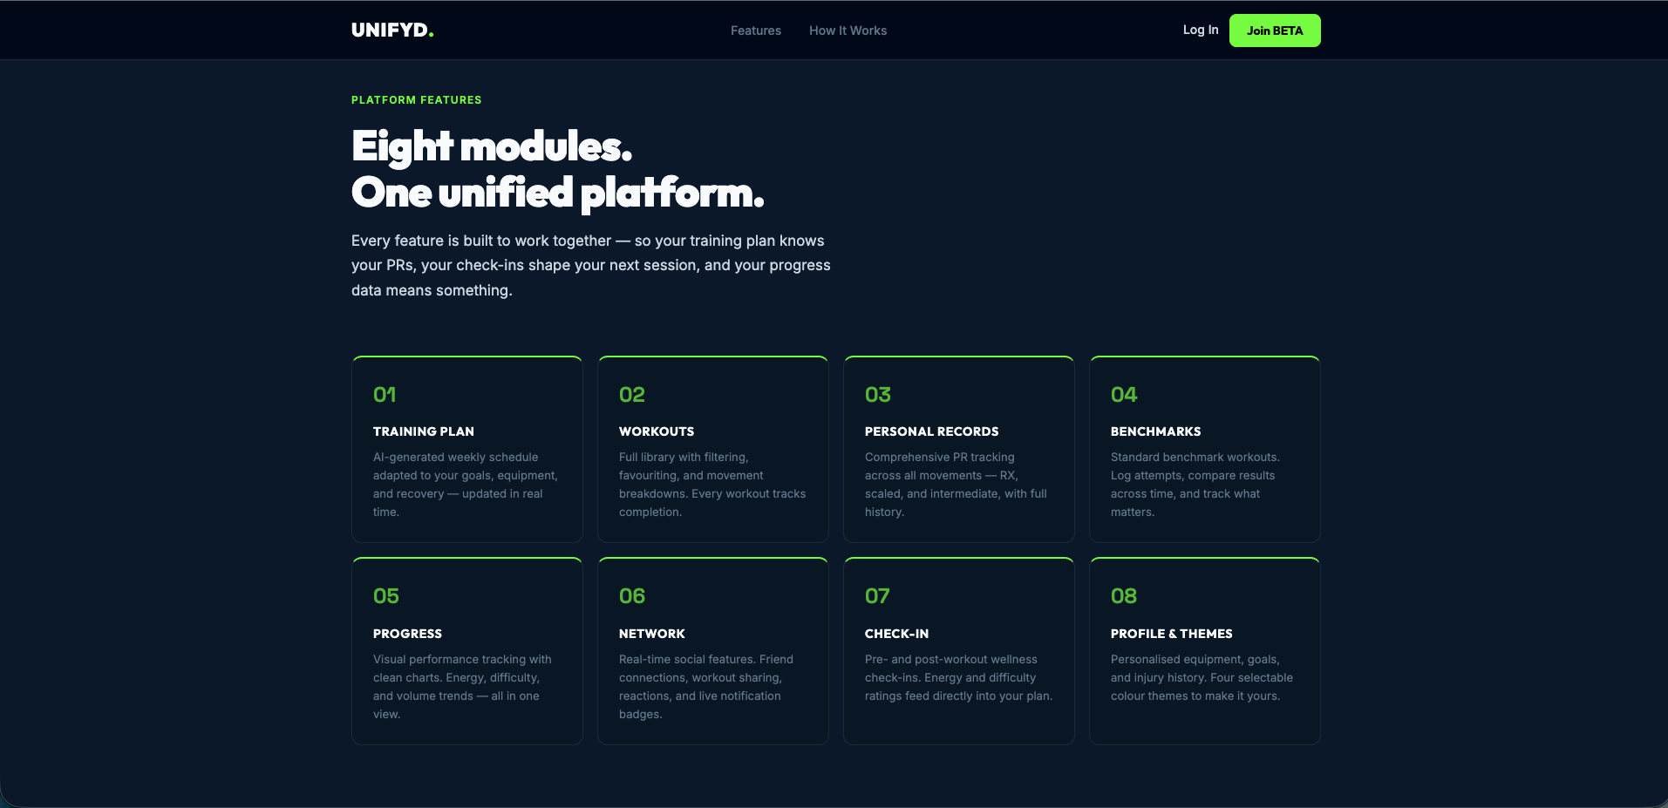The width and height of the screenshot is (1668, 808).
Task: Click the 'Personalised equipment, goals' description
Action: (x=1202, y=677)
